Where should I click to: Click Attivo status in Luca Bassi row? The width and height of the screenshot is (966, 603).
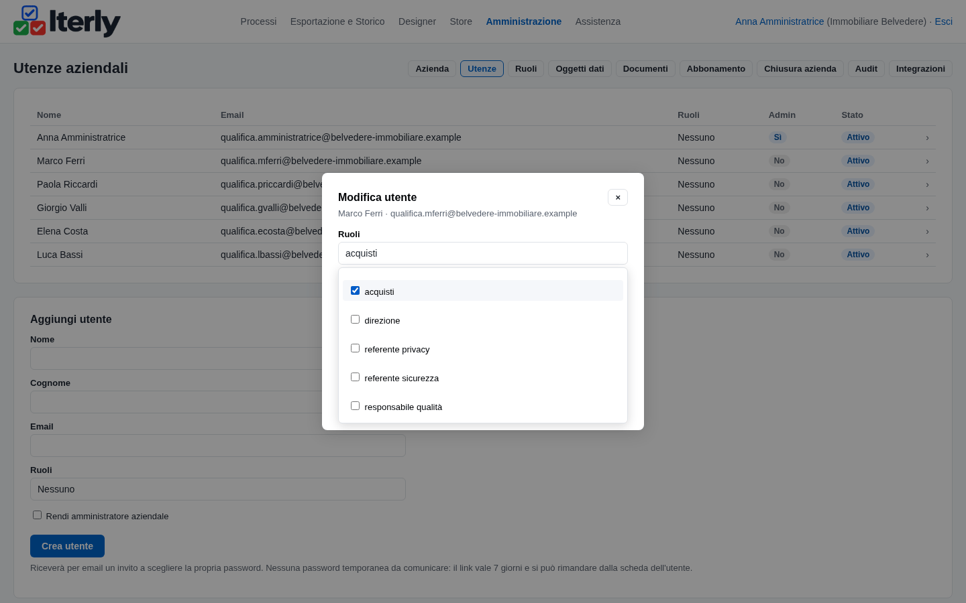tap(858, 255)
